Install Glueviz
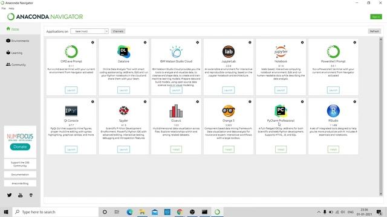 176,149
